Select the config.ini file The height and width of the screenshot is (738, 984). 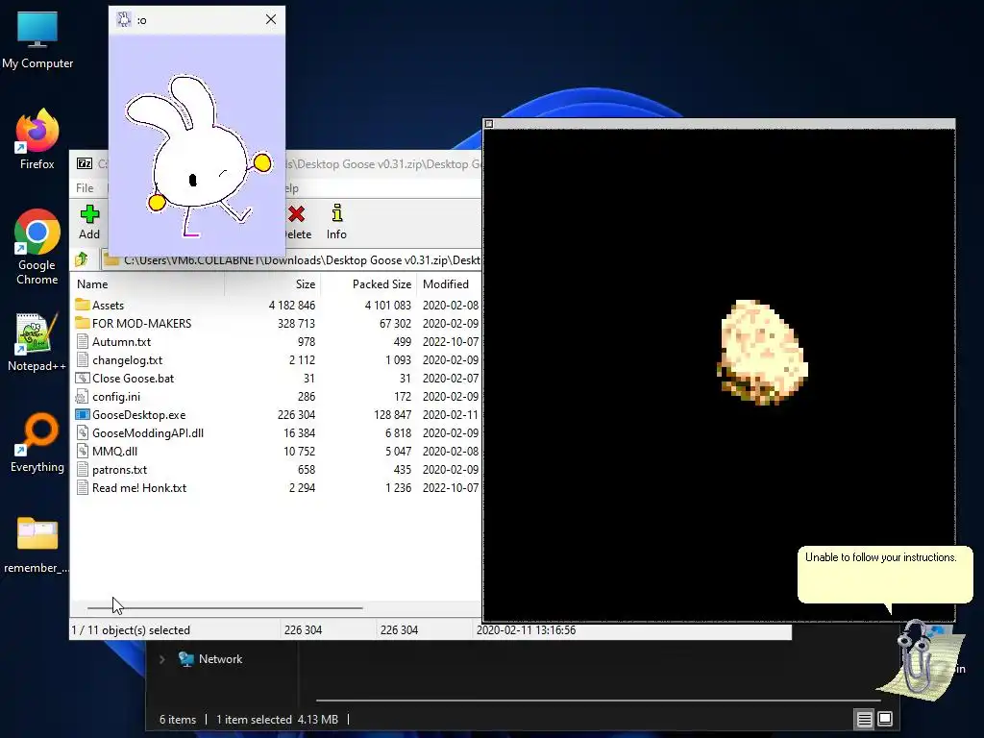[x=277, y=396]
